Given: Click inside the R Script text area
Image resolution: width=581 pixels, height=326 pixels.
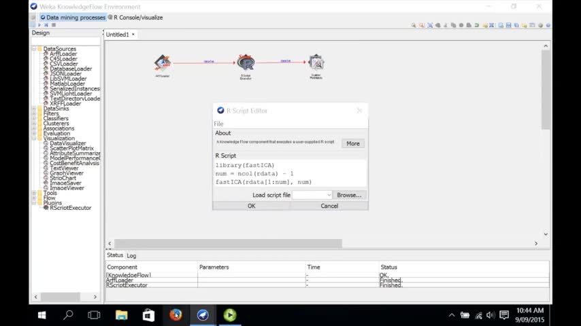Looking at the screenshot, I should pyautogui.click(x=290, y=174).
